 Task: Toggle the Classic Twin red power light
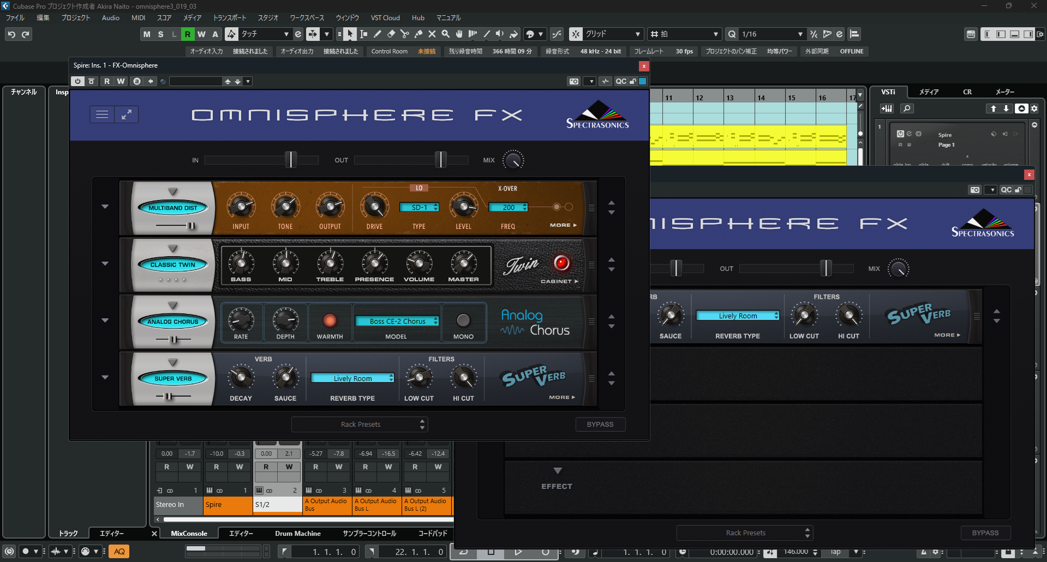561,263
